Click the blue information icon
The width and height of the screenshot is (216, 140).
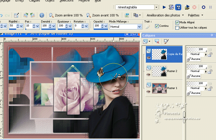pos(42,15)
